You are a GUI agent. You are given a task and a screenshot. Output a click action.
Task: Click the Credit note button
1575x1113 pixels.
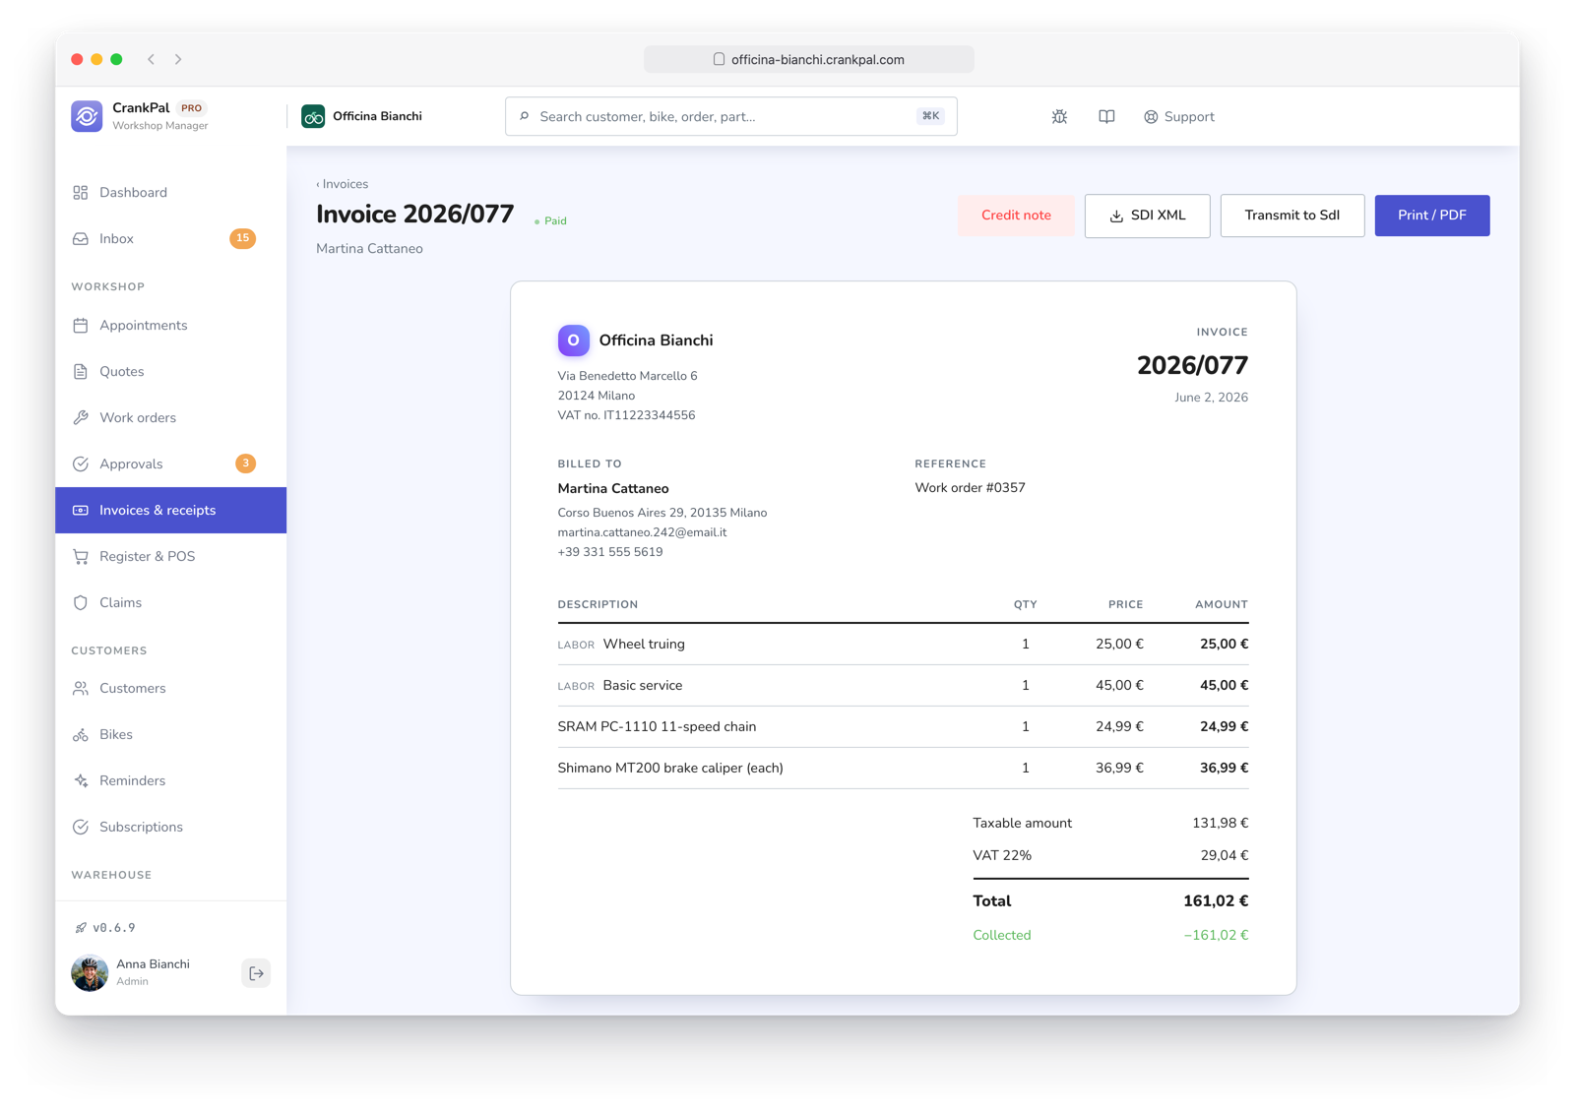[1016, 216]
